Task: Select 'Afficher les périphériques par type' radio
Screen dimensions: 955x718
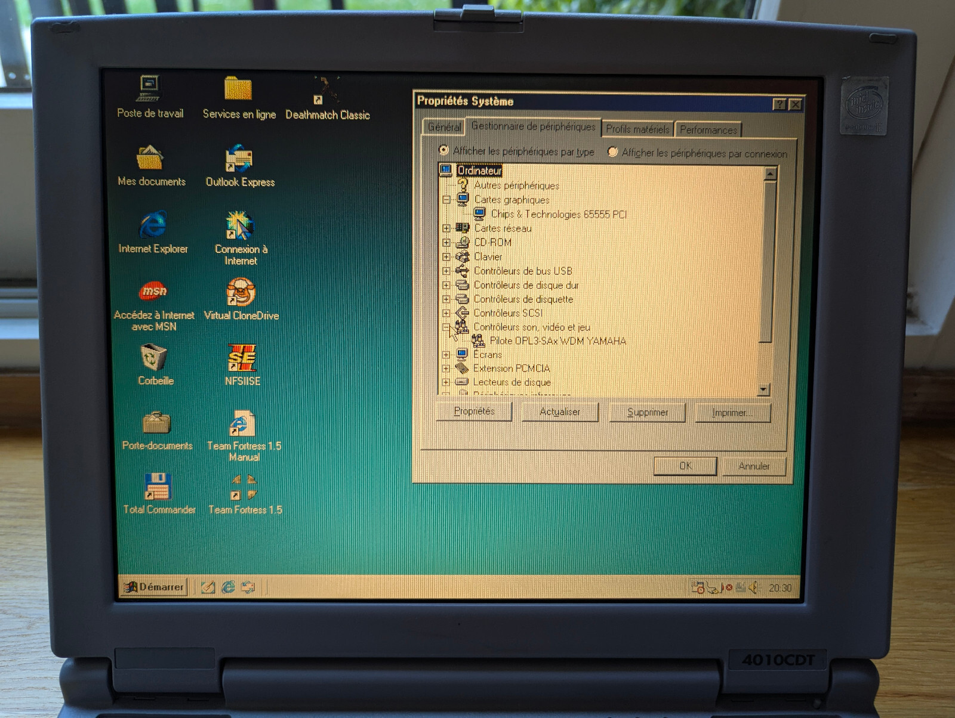Action: click(443, 150)
